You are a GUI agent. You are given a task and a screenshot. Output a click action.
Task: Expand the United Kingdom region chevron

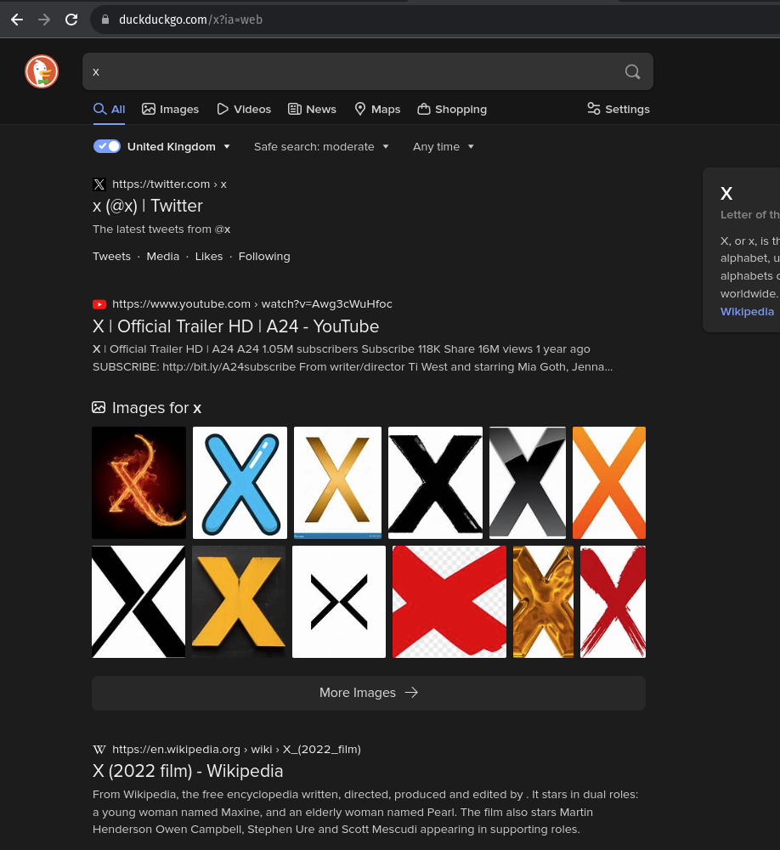click(x=226, y=146)
